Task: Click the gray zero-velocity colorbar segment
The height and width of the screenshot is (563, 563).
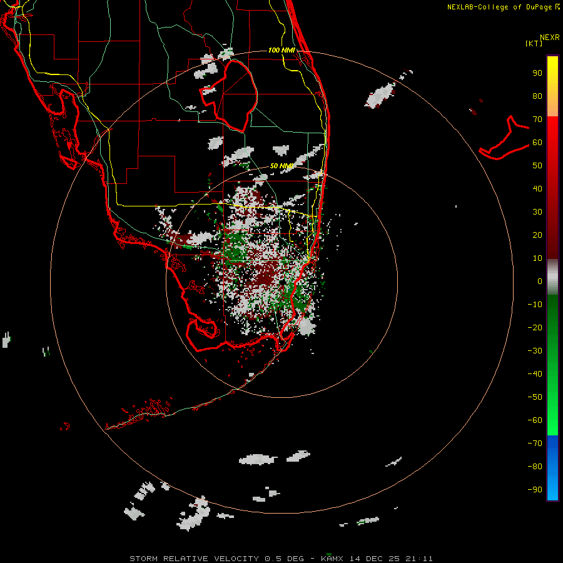Action: click(x=552, y=277)
